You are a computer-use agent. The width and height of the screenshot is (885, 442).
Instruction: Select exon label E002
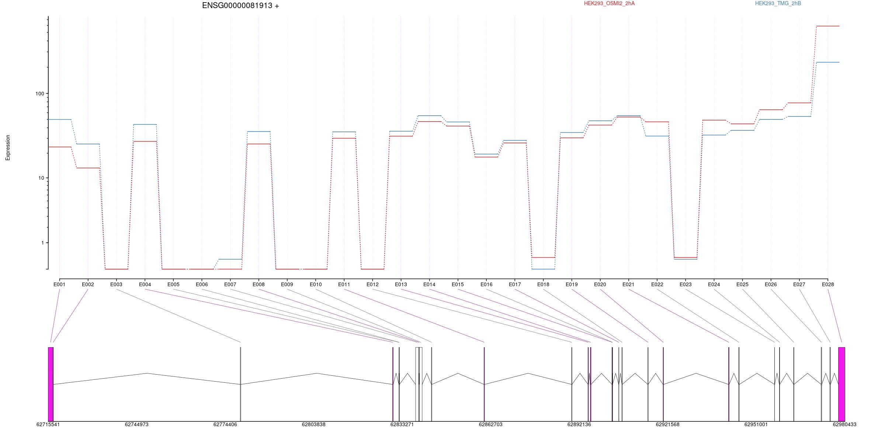[88, 284]
